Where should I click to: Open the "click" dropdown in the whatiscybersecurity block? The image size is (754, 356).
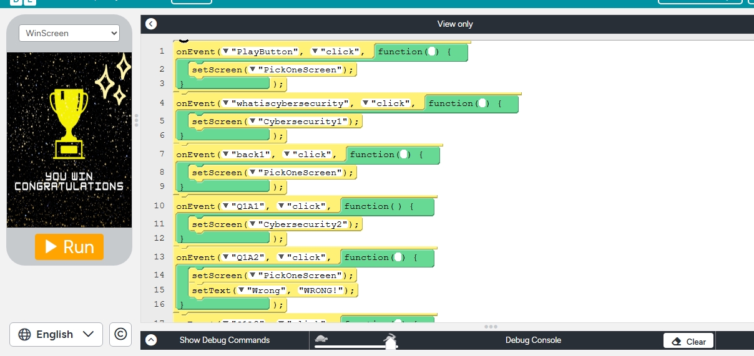pos(366,103)
